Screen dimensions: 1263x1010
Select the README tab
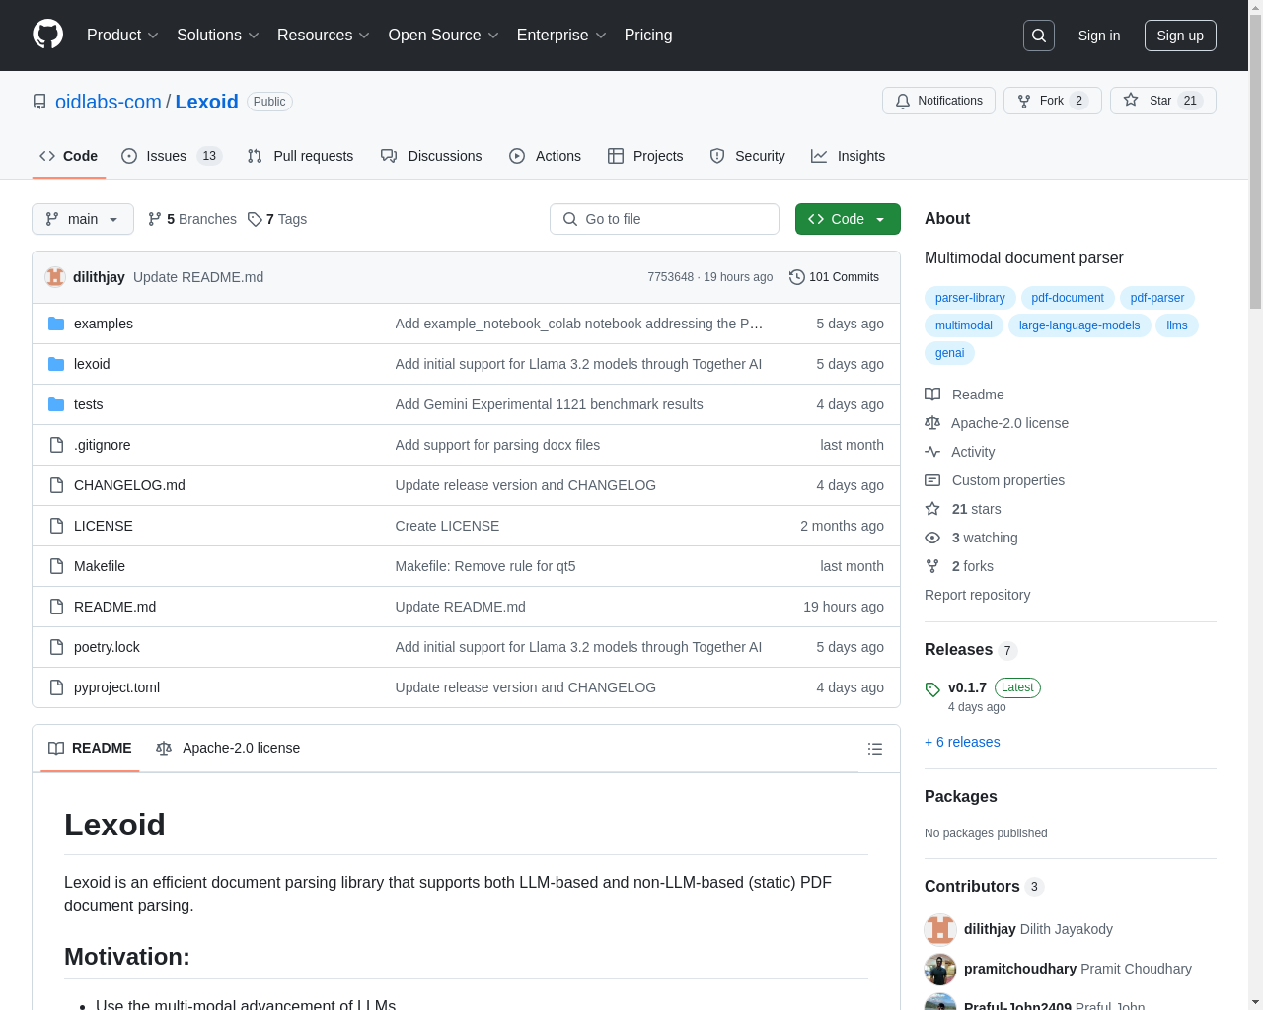(90, 748)
